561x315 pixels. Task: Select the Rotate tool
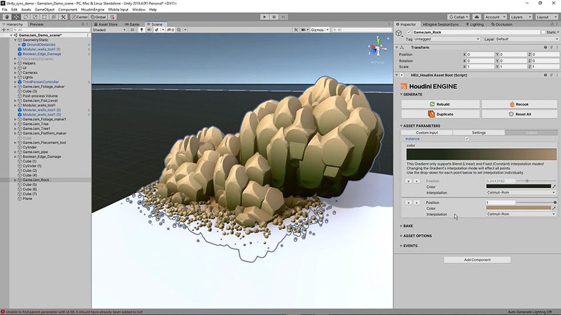tap(26, 17)
